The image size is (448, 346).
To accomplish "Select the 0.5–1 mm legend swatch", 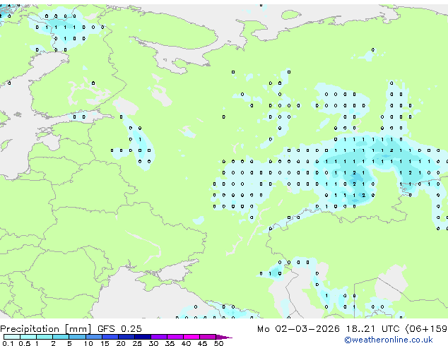I will 28,337.
